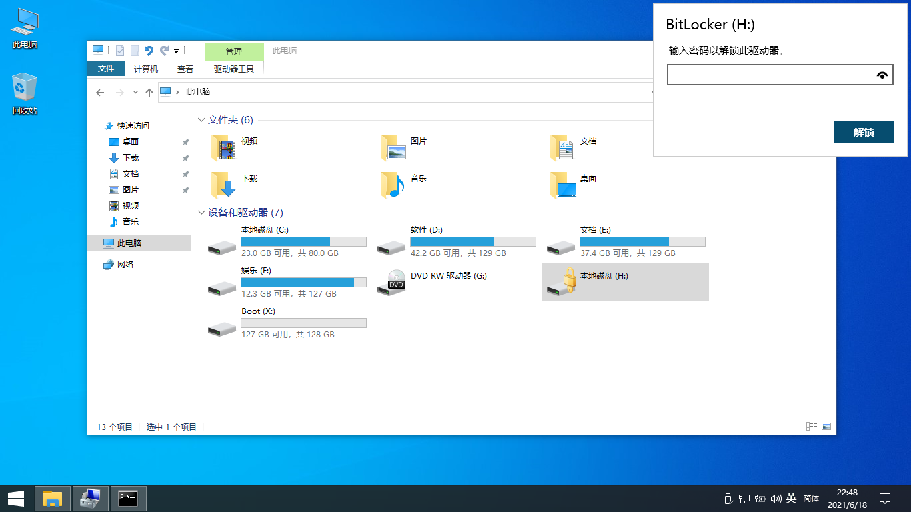Open the notification action center
The image size is (911, 512).
point(885,498)
